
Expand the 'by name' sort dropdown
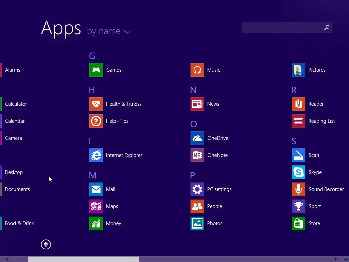109,31
